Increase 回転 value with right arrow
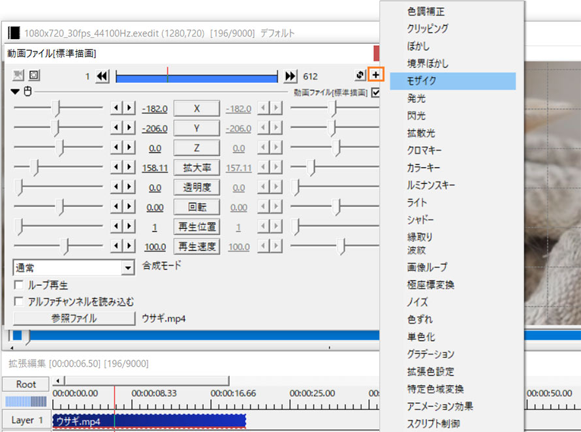This screenshot has width=581, height=432. (129, 206)
